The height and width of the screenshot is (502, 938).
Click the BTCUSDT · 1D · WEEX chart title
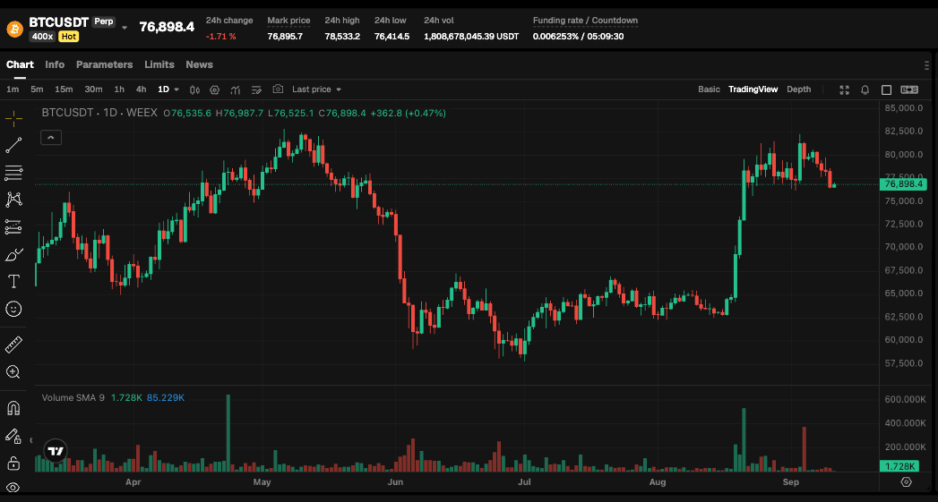[99, 113]
